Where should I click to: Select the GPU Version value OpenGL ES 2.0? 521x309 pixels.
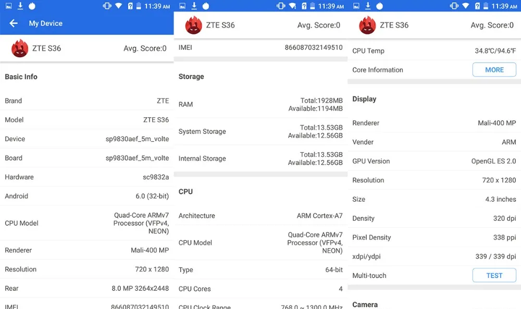coord(494,161)
